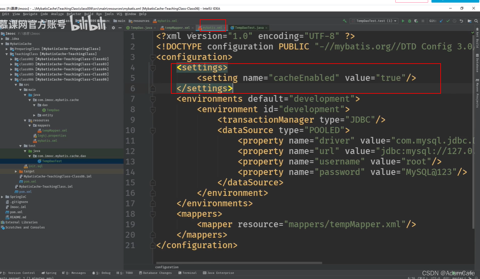Fold the settings block at line 4
480x279 pixels.
[x=153, y=68]
